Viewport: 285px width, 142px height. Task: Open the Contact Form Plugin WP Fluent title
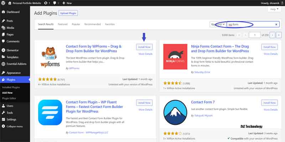tap(94, 107)
